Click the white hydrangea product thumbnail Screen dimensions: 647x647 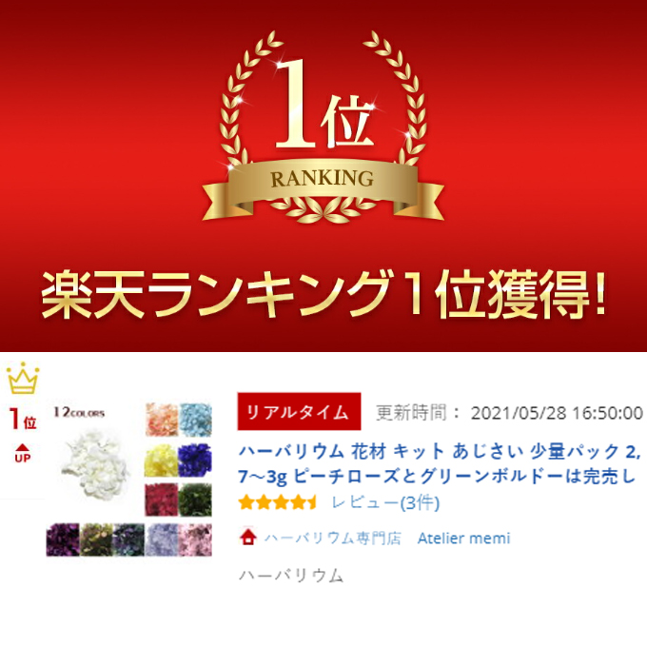pos(94,463)
